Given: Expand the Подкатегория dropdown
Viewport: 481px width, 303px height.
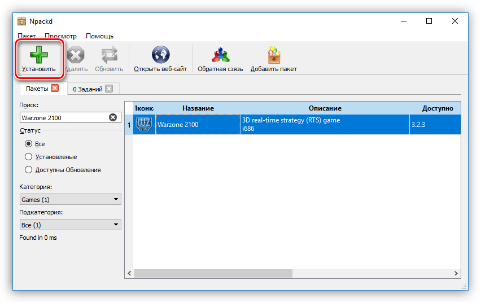Looking at the screenshot, I should point(70,225).
